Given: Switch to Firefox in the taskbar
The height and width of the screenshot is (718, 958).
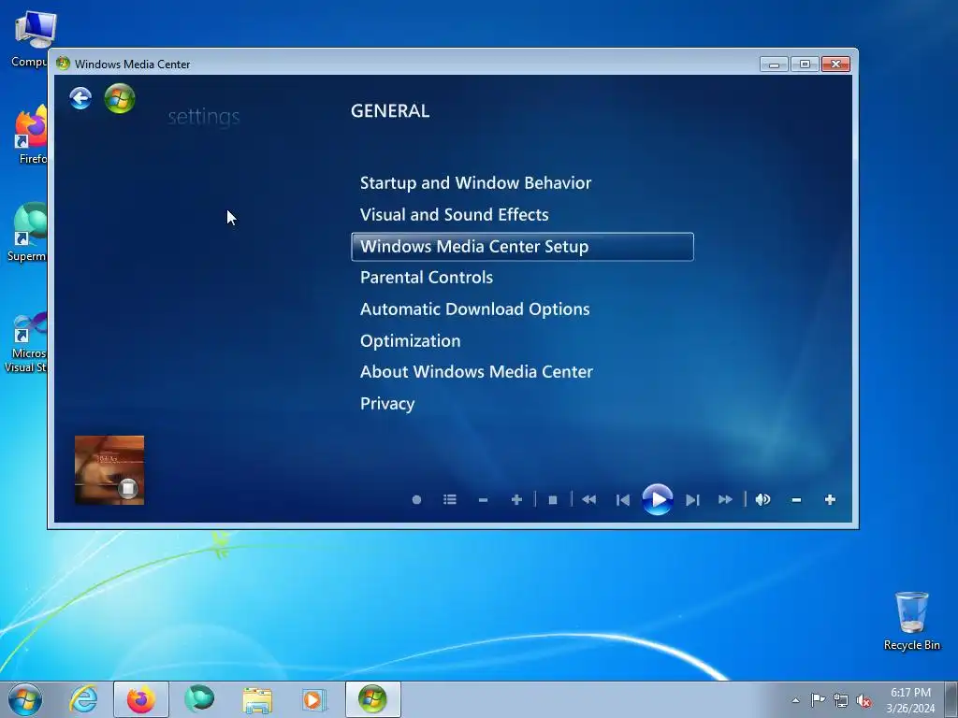Looking at the screenshot, I should (141, 699).
